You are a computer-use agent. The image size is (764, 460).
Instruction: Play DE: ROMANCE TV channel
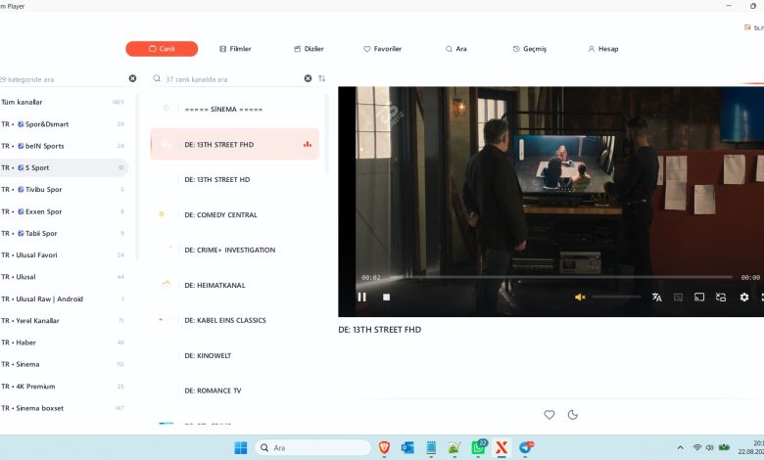coord(234,391)
